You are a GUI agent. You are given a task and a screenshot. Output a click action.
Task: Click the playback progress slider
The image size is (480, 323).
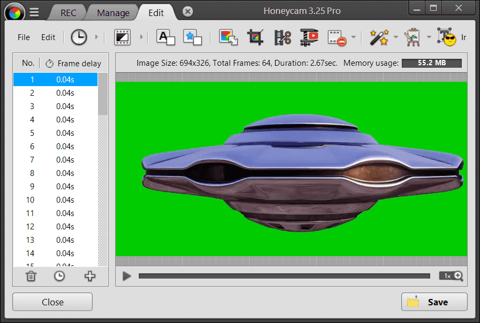coord(284,276)
